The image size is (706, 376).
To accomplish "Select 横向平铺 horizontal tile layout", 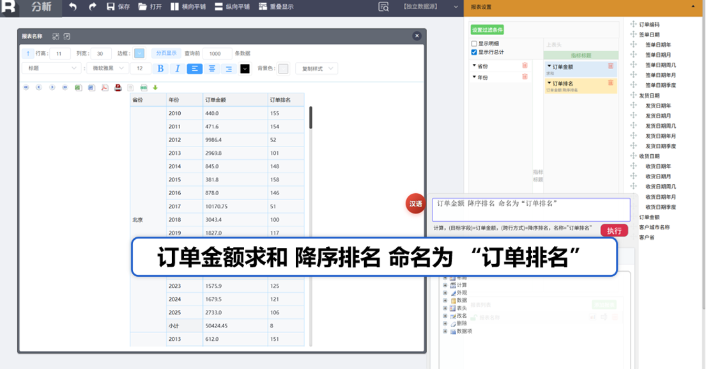I will tap(188, 7).
